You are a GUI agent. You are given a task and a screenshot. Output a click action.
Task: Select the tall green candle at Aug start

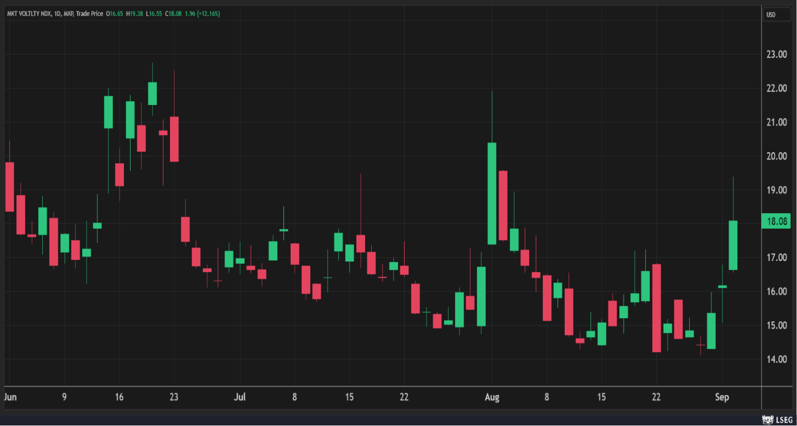(x=492, y=193)
